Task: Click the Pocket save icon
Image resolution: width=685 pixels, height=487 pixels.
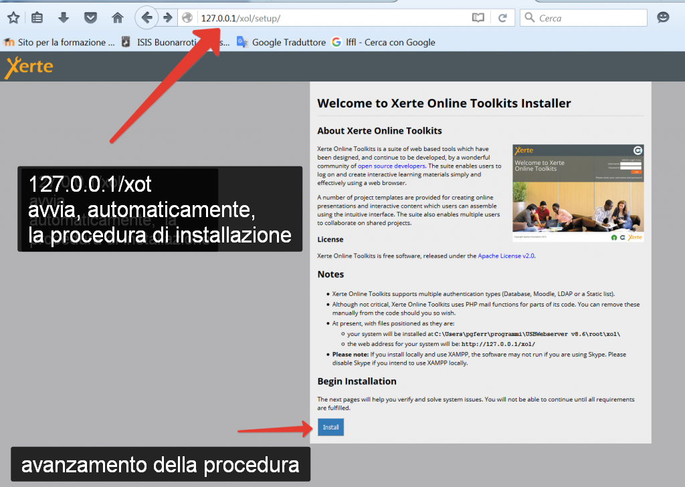Action: click(x=90, y=18)
